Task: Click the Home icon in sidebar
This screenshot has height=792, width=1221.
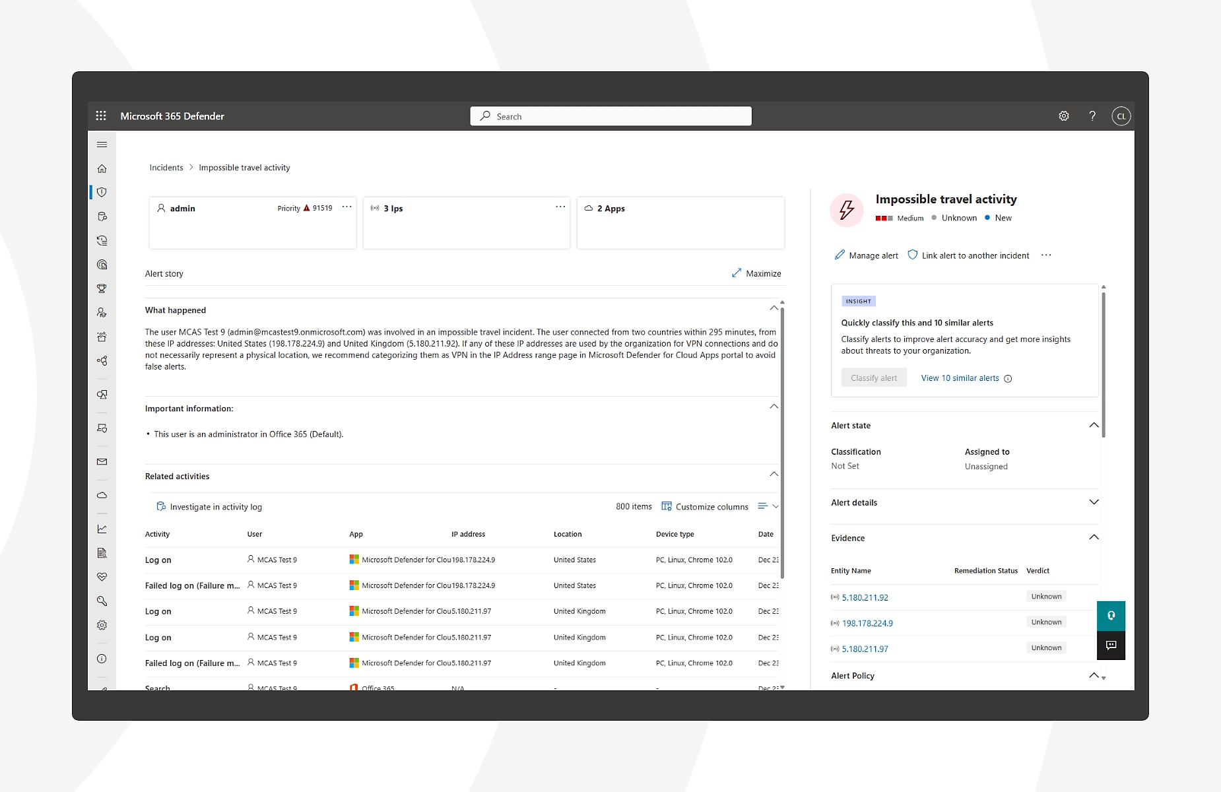Action: (102, 168)
